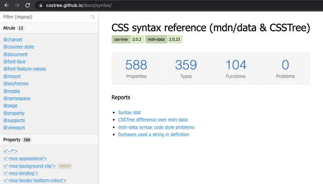Screen dimensions: 323x184
Task: Open the @import atrule link
Action: click(x=12, y=76)
